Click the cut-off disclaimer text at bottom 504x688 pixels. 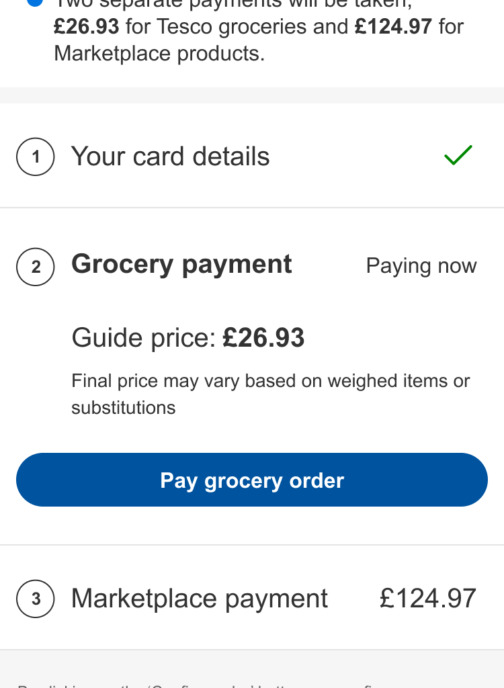pyautogui.click(x=202, y=683)
